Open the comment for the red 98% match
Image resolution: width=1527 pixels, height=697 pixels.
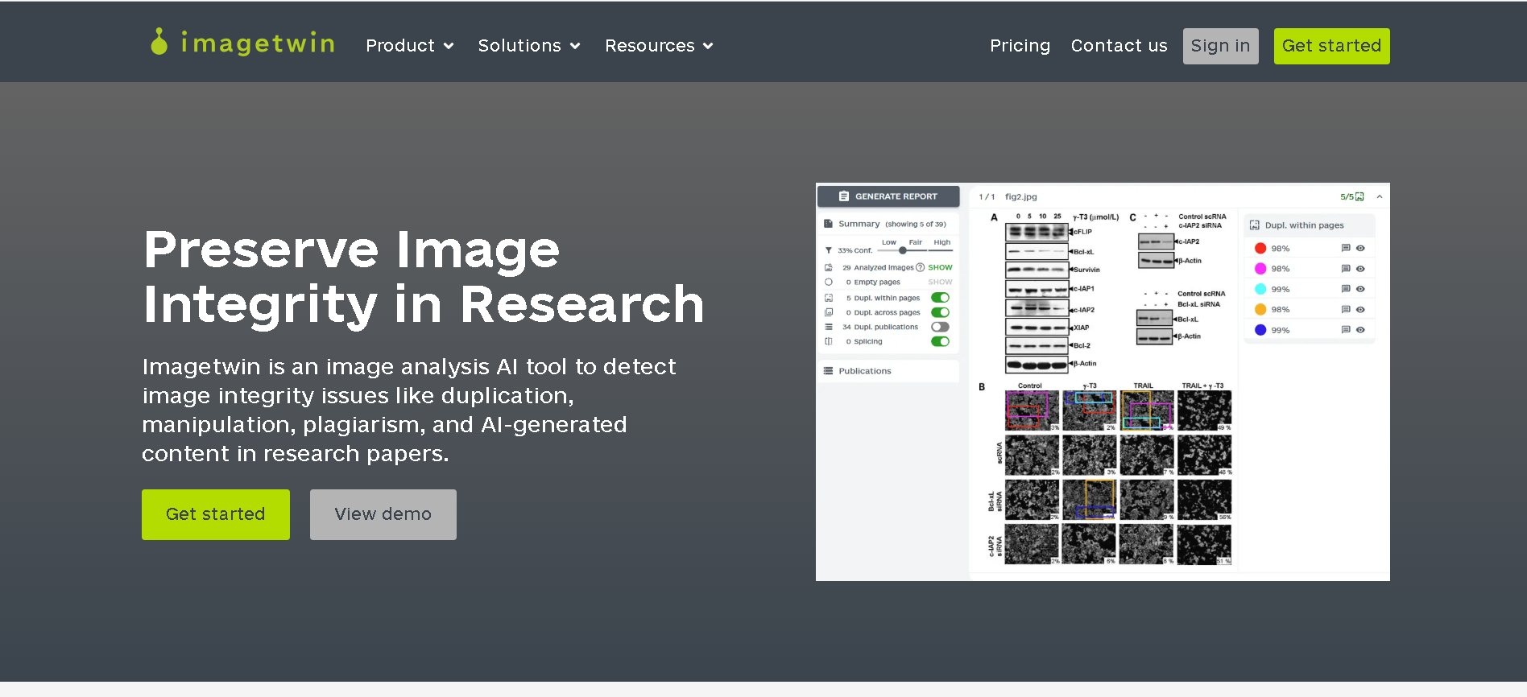[1346, 248]
